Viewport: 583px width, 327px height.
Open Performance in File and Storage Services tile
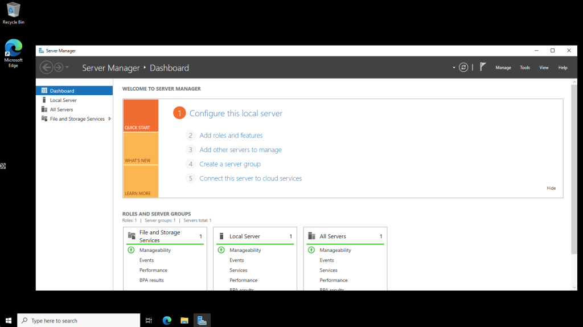tap(153, 270)
